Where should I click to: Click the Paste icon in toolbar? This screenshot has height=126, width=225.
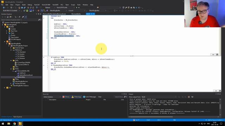(33, 8)
